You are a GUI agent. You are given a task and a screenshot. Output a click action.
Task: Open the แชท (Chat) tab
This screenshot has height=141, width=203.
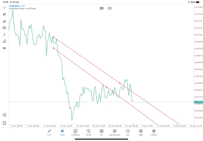point(128,132)
